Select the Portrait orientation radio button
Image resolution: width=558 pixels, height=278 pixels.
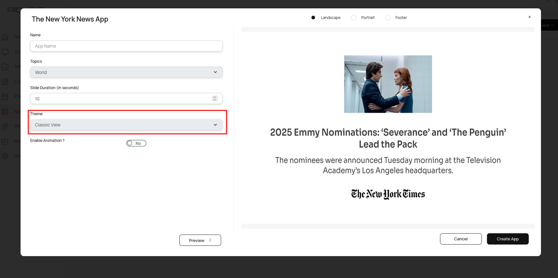coord(354,18)
